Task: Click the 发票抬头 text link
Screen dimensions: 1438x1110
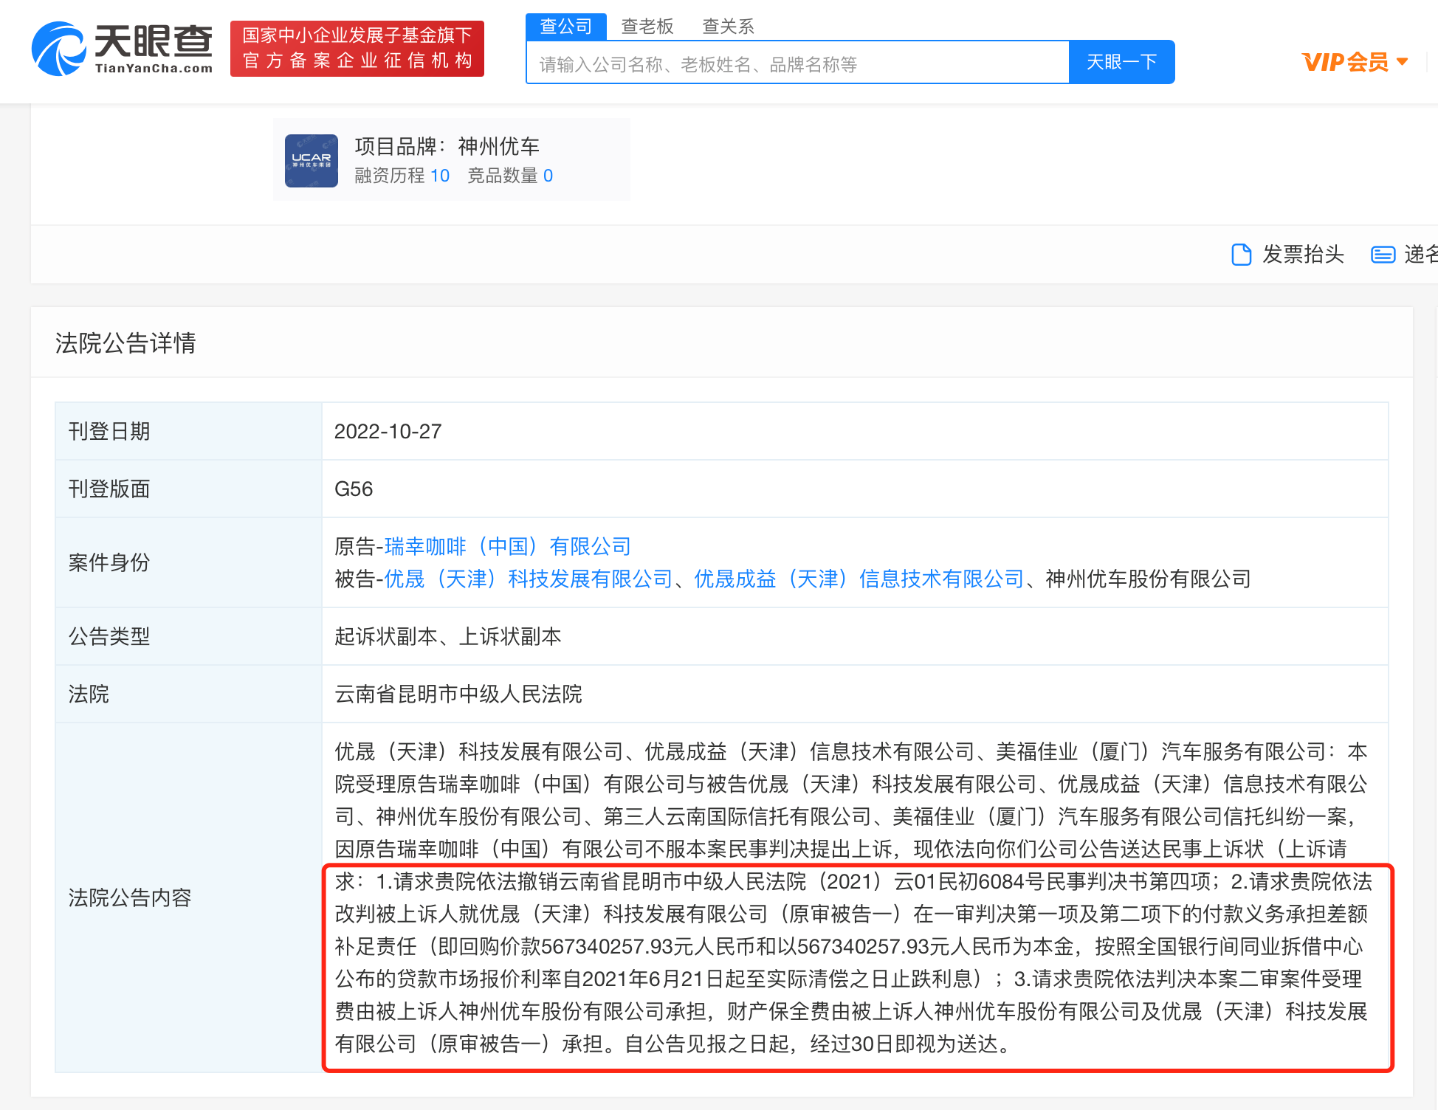Action: click(1303, 255)
